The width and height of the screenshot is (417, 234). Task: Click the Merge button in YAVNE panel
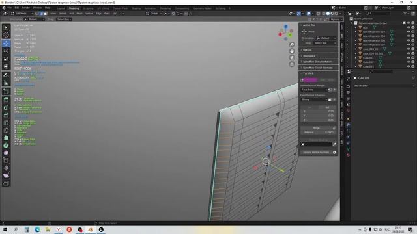pos(317,128)
